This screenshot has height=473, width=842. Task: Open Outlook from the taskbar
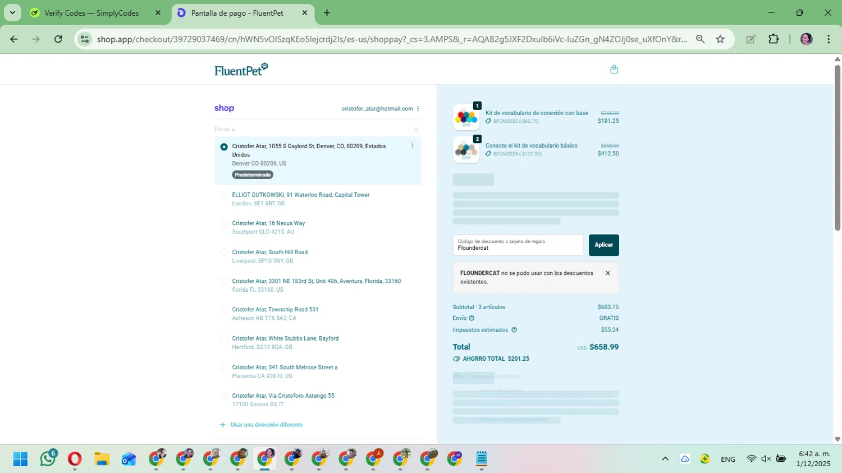pyautogui.click(x=129, y=459)
